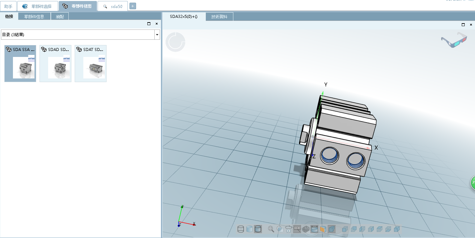Add a new tab with plus button

pos(132,6)
